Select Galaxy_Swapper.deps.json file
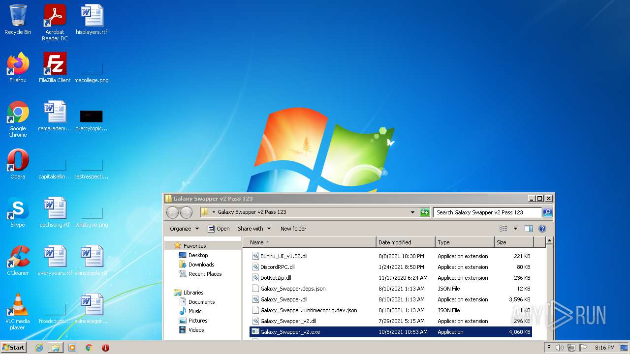Screen dimensions: 630x354 391,289
